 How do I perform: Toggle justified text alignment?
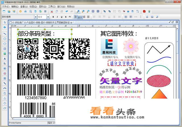(x=88, y=17)
